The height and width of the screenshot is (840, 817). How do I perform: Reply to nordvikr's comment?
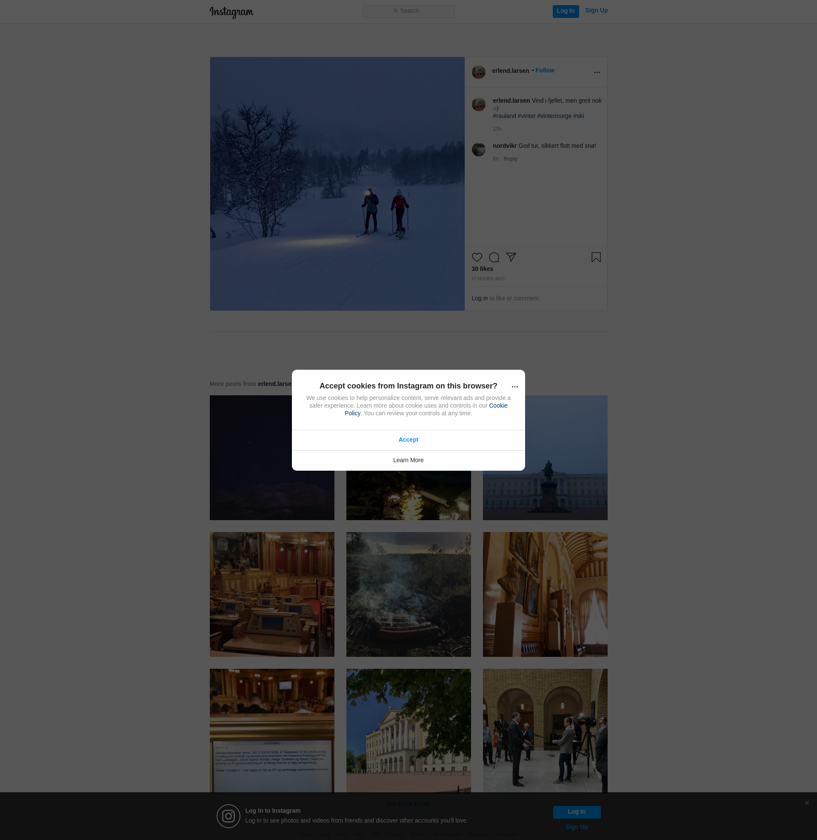tap(510, 159)
